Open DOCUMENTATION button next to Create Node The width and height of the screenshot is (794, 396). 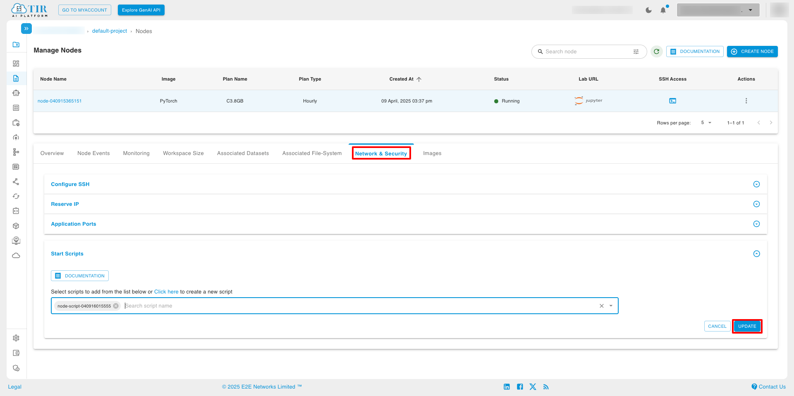[695, 52]
